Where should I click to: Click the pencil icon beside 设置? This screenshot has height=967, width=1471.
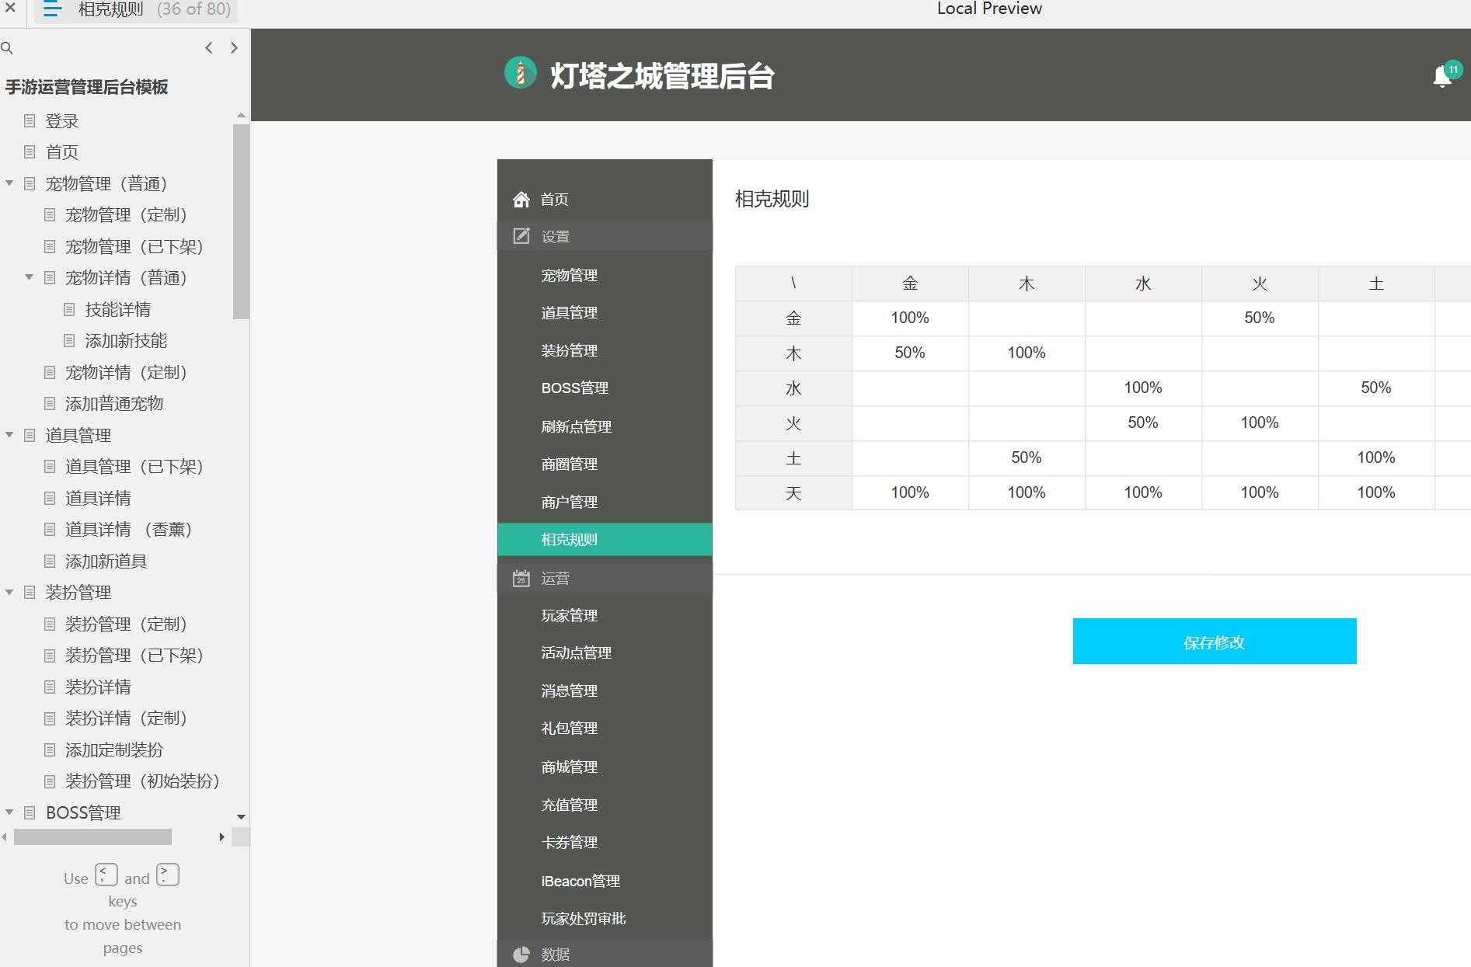pos(520,235)
